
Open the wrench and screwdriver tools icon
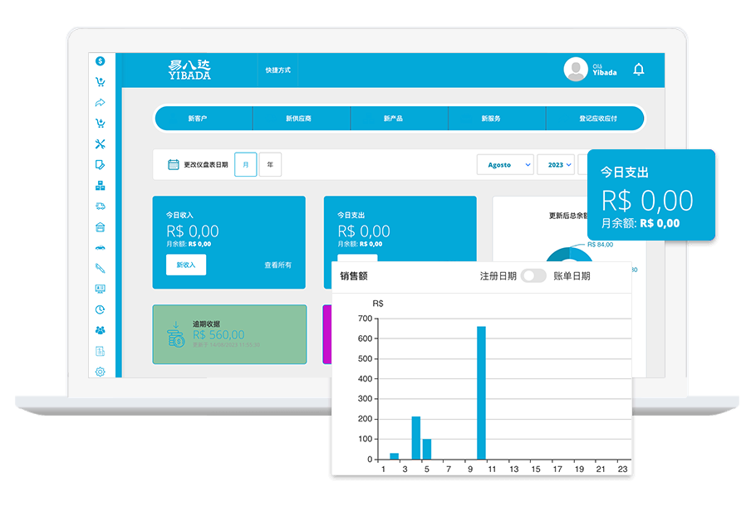100,144
